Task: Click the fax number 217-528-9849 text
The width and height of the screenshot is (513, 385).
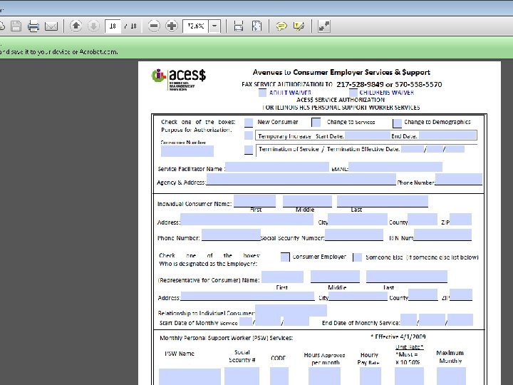Action: 360,84
